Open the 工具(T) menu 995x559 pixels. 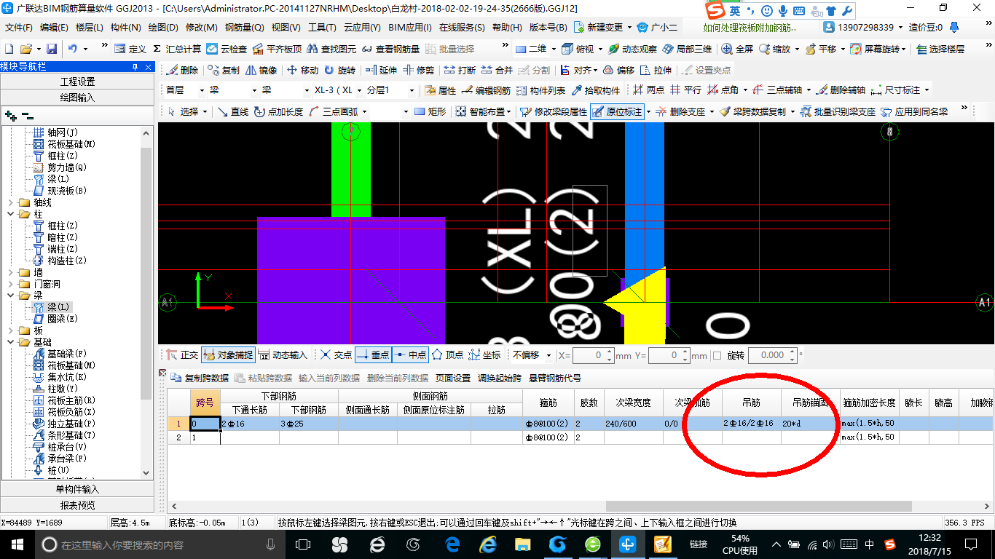point(322,28)
